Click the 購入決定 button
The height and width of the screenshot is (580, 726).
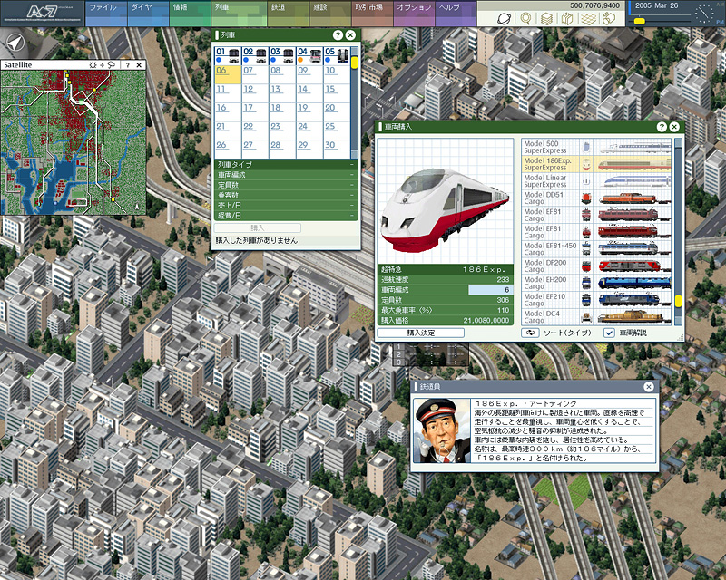pyautogui.click(x=421, y=333)
